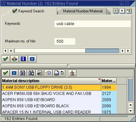Click the Find Next binoculars-plus icon
The width and height of the screenshot is (136, 122).
(31, 73)
